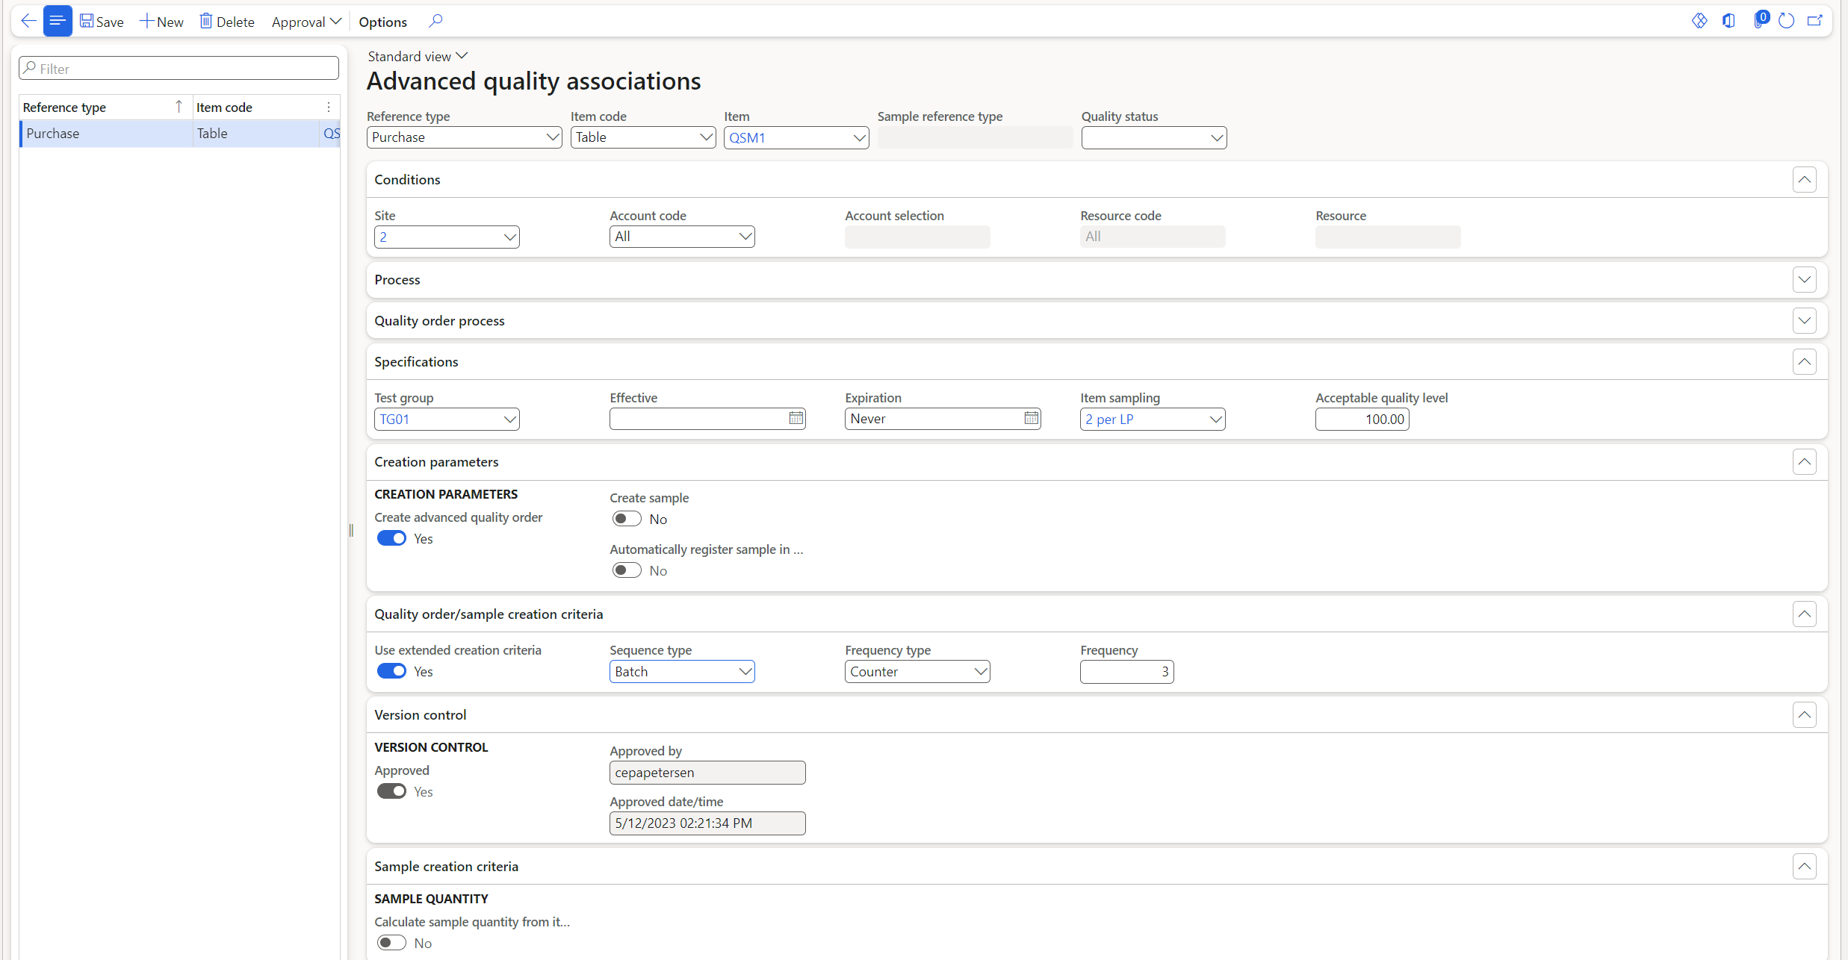Click the Delete button

point(227,22)
